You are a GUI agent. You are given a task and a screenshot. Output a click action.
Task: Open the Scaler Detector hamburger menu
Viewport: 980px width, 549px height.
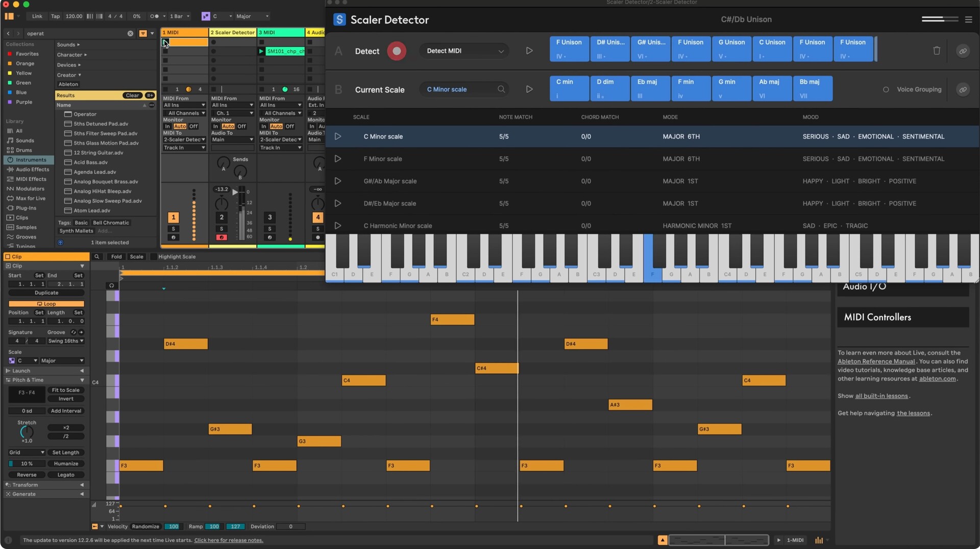click(968, 19)
